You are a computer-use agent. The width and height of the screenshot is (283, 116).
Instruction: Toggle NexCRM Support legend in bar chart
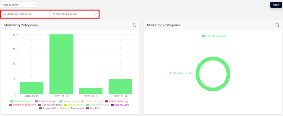point(22,101)
